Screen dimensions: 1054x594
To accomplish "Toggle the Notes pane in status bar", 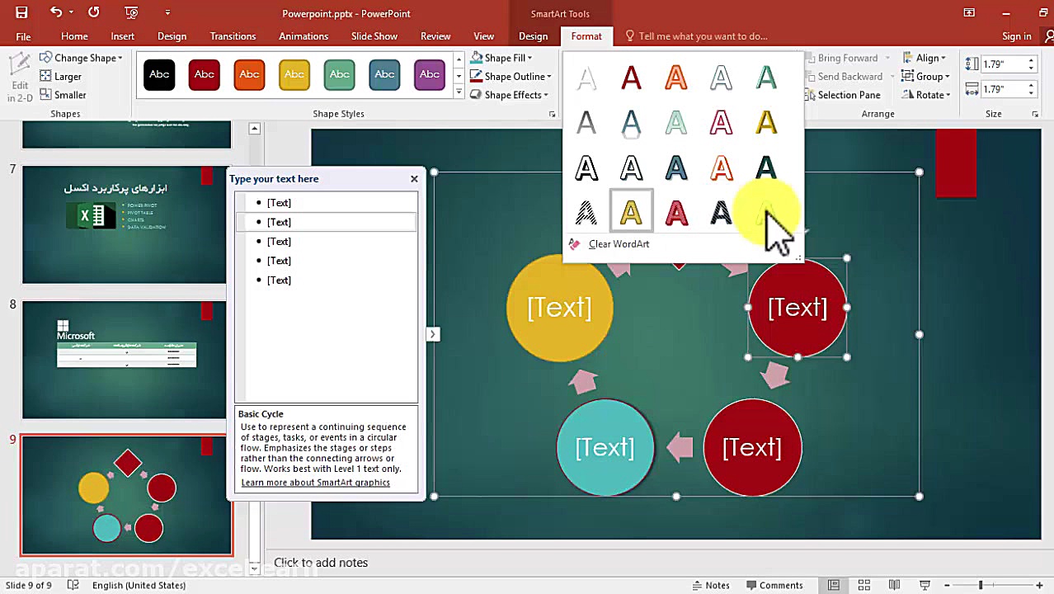I will pos(709,585).
